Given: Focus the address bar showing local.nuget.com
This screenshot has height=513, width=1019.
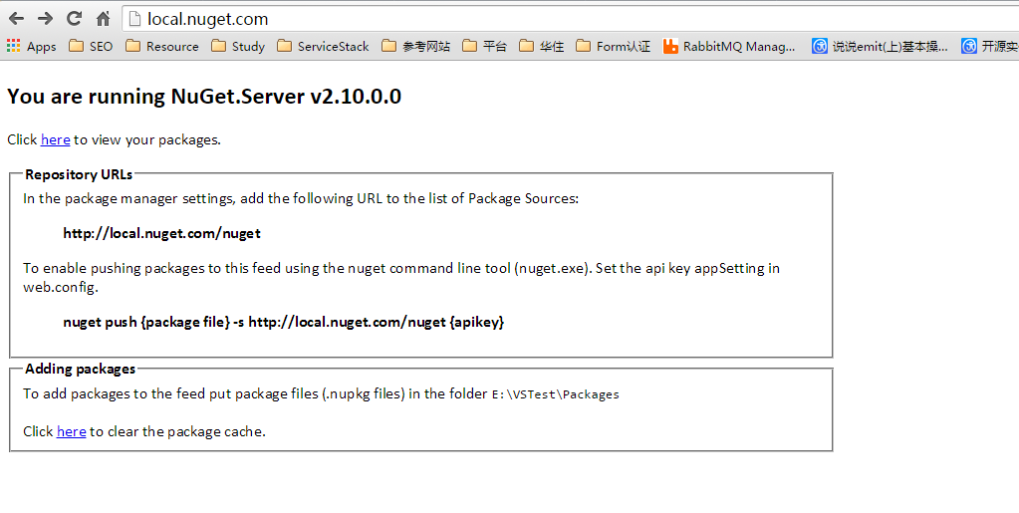Looking at the screenshot, I should (571, 19).
